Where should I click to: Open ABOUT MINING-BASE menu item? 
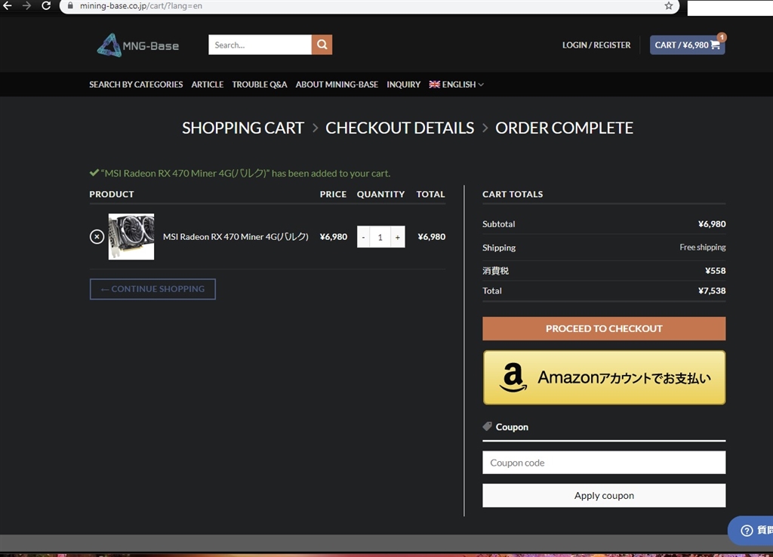coord(337,85)
